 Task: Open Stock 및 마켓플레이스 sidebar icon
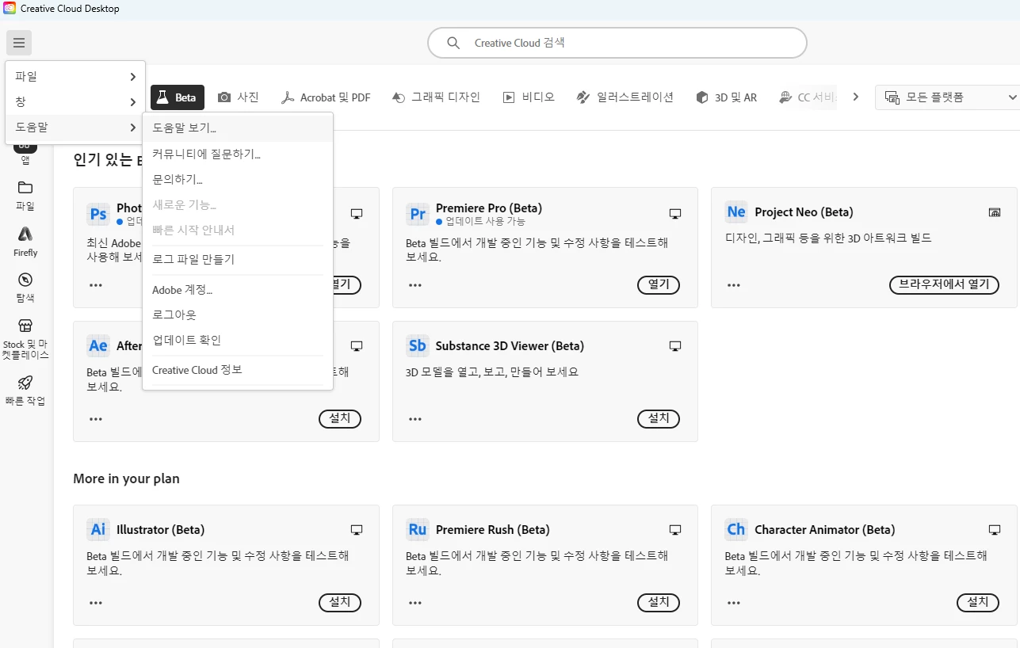coord(25,326)
